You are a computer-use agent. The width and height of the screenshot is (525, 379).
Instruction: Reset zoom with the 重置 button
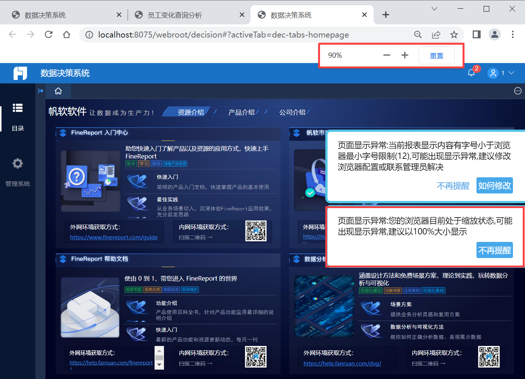(x=437, y=56)
